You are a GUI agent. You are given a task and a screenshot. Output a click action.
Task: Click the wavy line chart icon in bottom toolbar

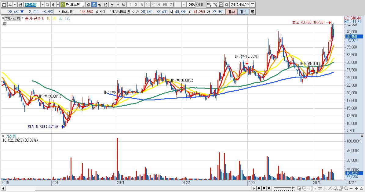click(x=320, y=188)
